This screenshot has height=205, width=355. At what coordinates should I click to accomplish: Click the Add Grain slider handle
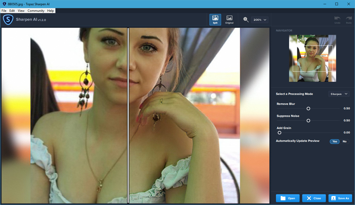pos(279,133)
